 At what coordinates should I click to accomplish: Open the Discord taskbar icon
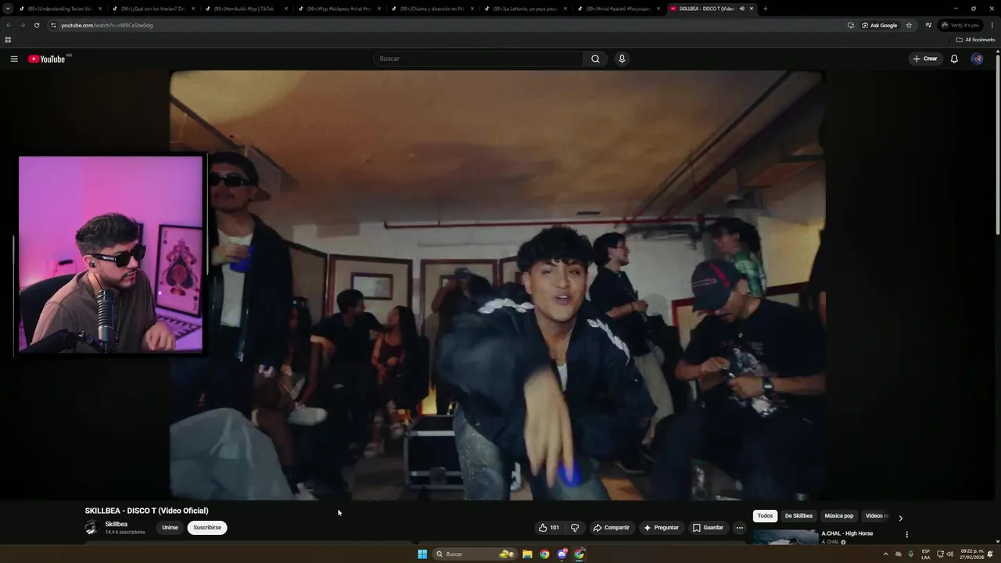coord(561,554)
